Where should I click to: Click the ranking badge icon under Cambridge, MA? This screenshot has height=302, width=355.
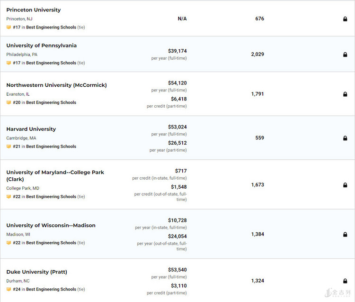point(9,146)
